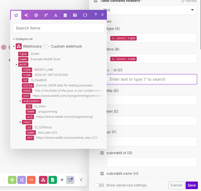
Task: Click the question mark help icon
Action: tap(96, 14)
